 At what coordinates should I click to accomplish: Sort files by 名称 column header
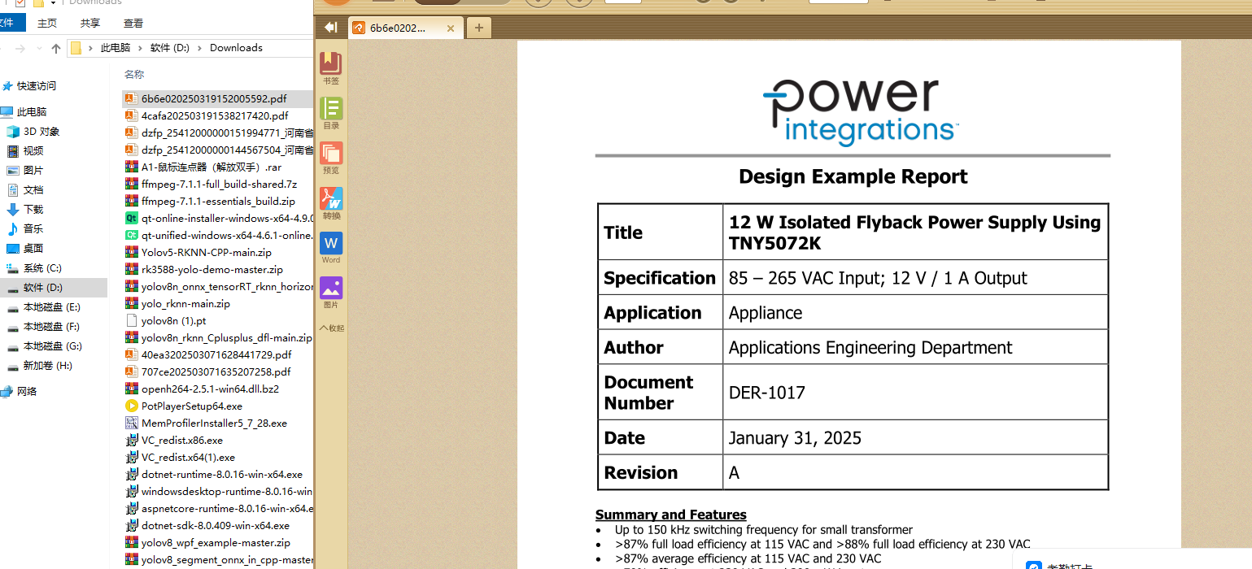pyautogui.click(x=134, y=74)
